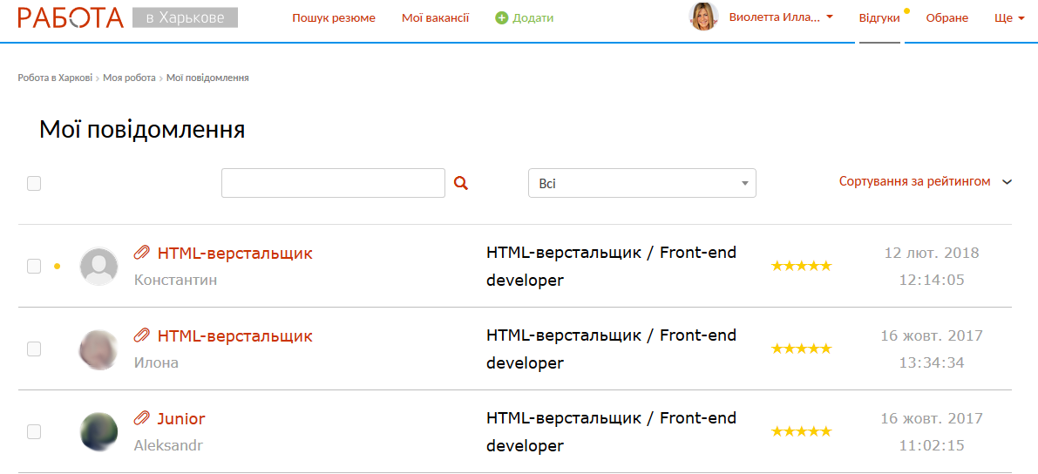The image size is (1038, 474).
Task: Click the РАБОТА site logo
Action: [x=71, y=17]
